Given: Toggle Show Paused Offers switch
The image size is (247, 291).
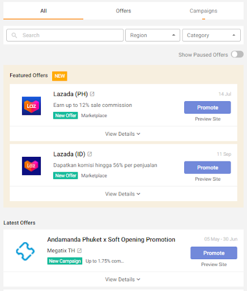Looking at the screenshot, I should click(237, 55).
